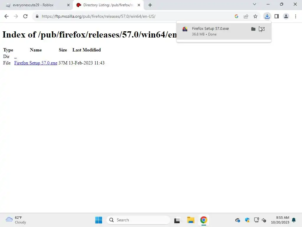
Task: Open a new tab with the plus button
Action: (150, 5)
